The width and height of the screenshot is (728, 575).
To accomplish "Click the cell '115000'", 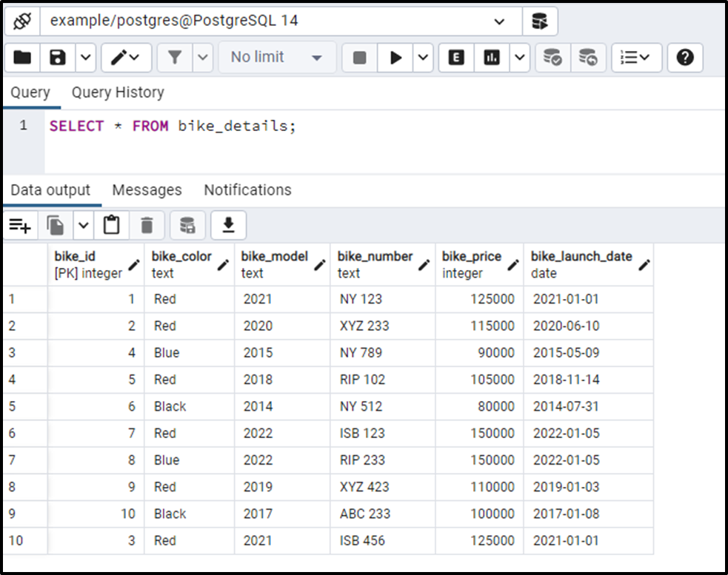I will tap(480, 326).
